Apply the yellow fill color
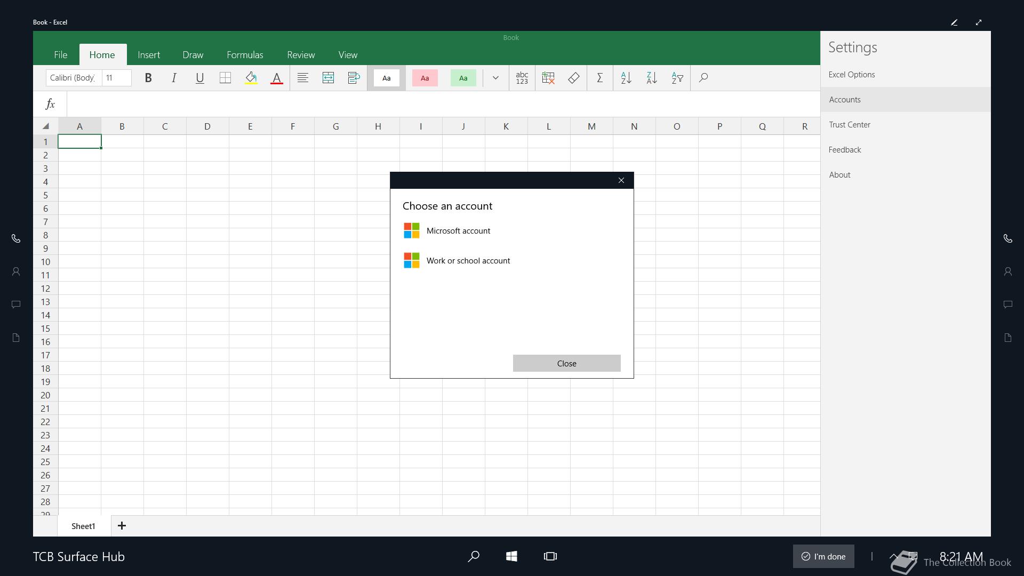 (x=251, y=78)
